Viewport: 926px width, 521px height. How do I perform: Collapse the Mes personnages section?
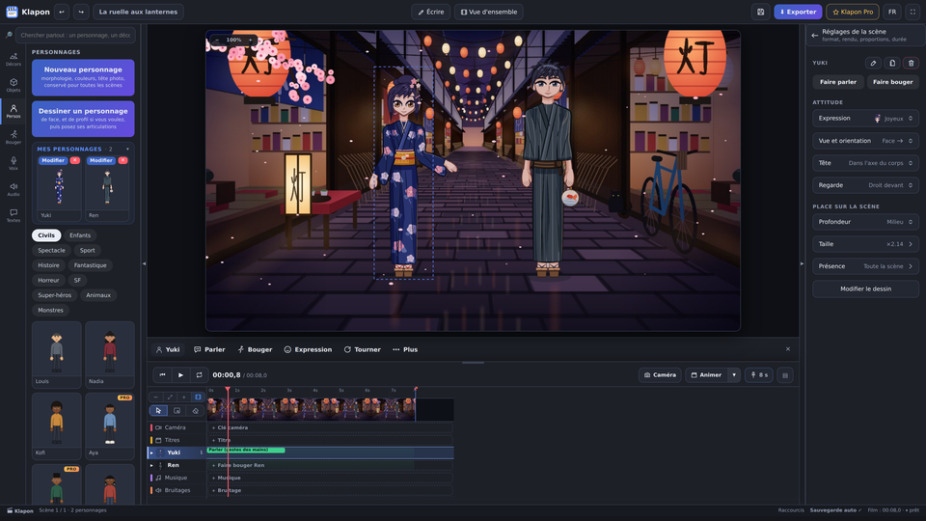coord(127,149)
